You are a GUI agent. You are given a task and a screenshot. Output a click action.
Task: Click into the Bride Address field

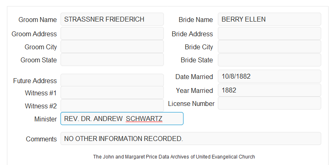(269, 33)
